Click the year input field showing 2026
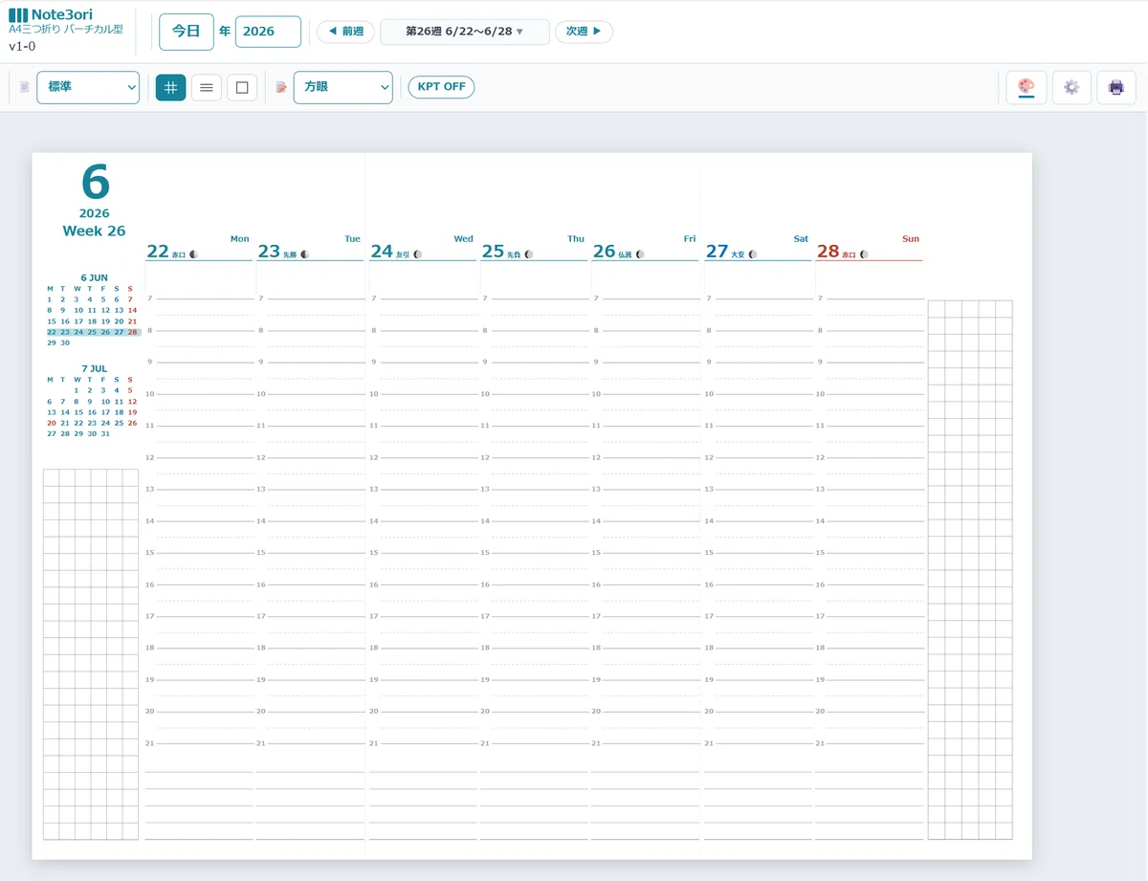Viewport: 1148px width, 881px height. tap(268, 32)
